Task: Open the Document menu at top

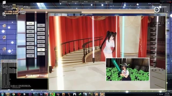Action: pos(75,2)
